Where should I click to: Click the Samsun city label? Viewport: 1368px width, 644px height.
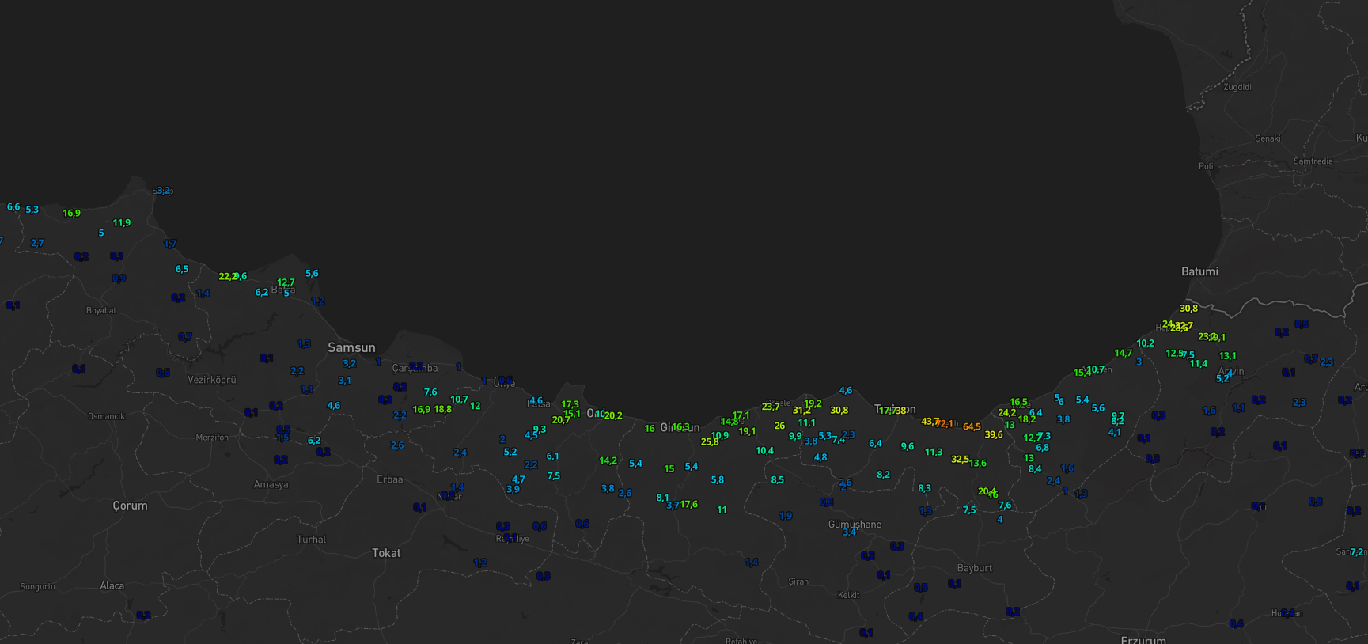[351, 347]
